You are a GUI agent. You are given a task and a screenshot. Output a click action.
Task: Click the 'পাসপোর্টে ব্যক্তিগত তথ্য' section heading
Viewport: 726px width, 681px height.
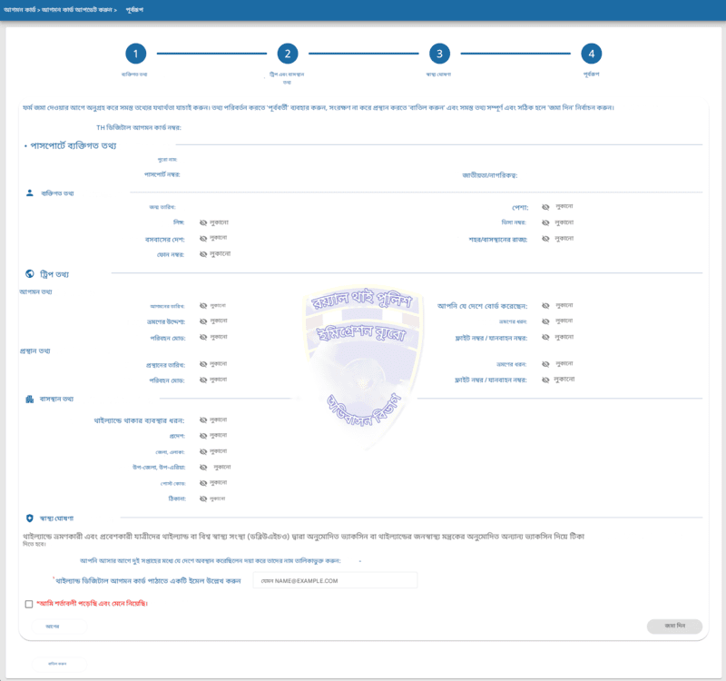pyautogui.click(x=74, y=145)
